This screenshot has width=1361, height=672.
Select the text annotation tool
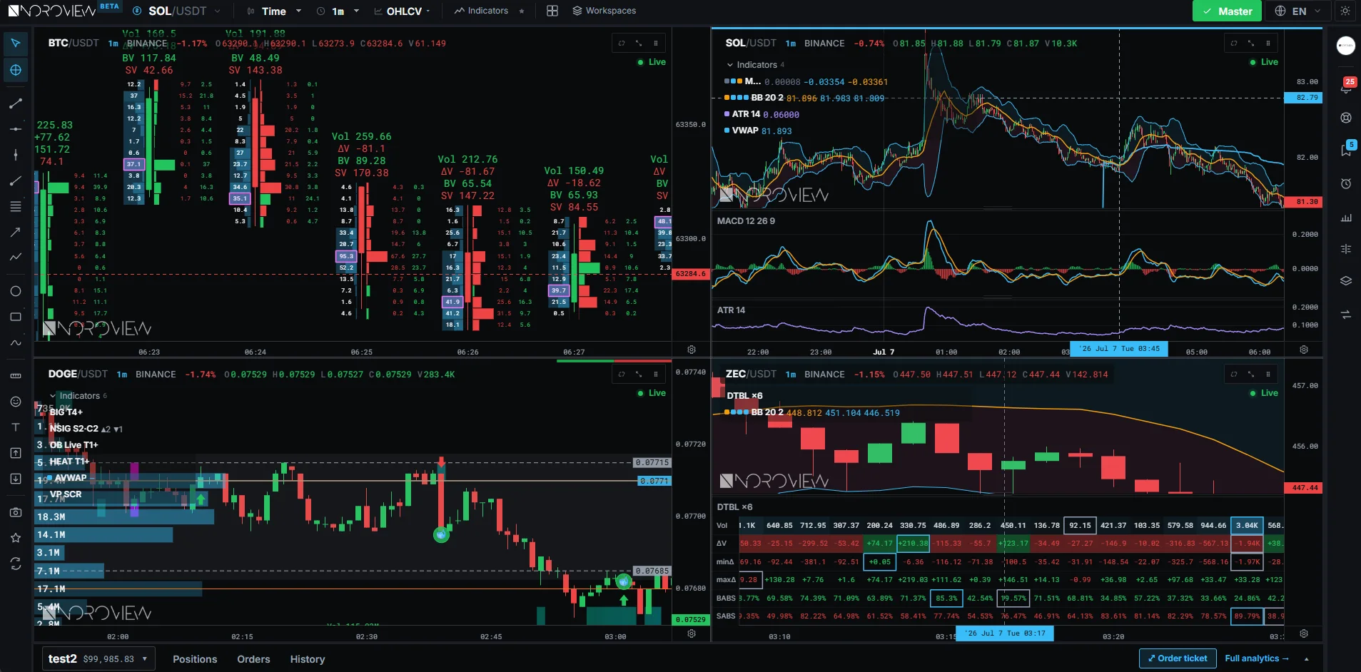[x=16, y=427]
